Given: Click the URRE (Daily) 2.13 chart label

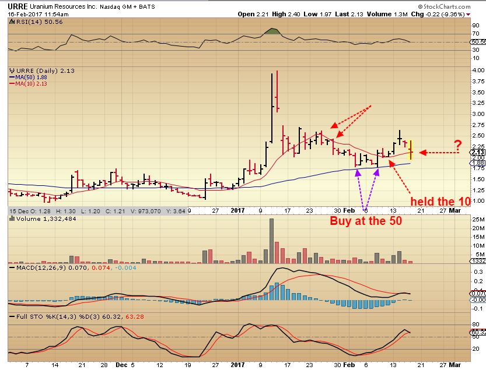Looking at the screenshot, I should coord(46,71).
